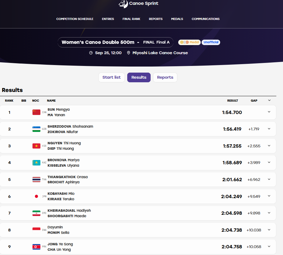Click the Japan flag icon
283x255 pixels.
[36, 196]
